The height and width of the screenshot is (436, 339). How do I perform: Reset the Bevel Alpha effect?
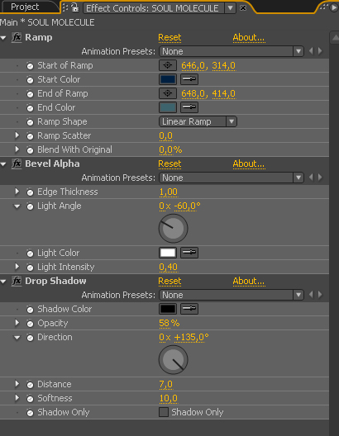(x=169, y=163)
